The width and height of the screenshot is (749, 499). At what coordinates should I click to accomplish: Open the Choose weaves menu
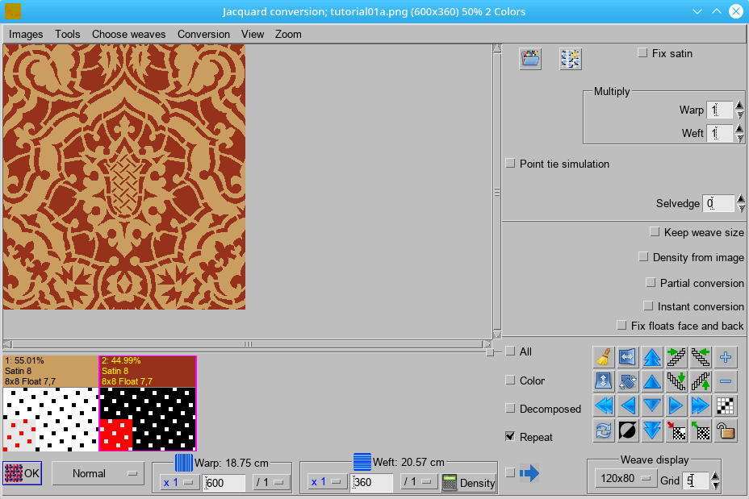pyautogui.click(x=129, y=35)
